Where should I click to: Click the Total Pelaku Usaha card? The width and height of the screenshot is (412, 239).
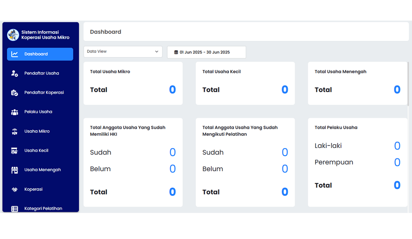[x=357, y=162]
